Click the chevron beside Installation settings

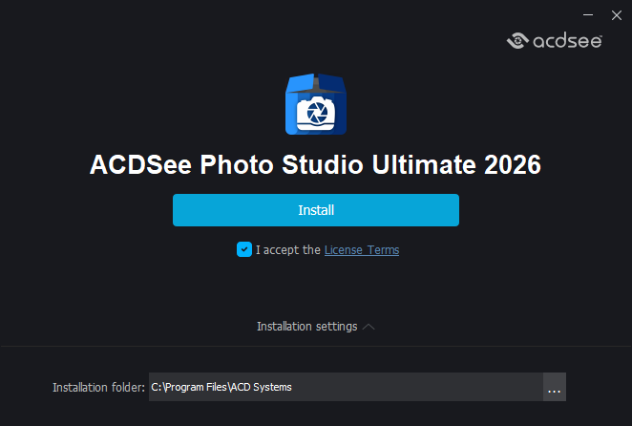369,327
